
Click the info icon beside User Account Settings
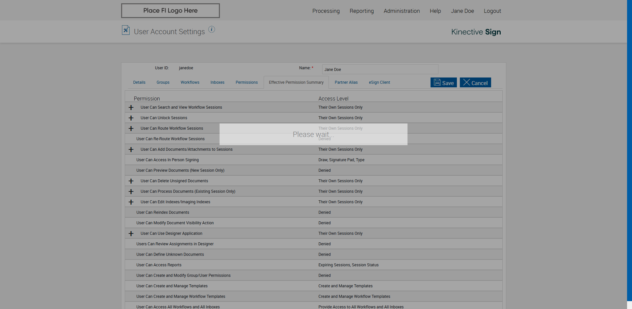point(212,30)
